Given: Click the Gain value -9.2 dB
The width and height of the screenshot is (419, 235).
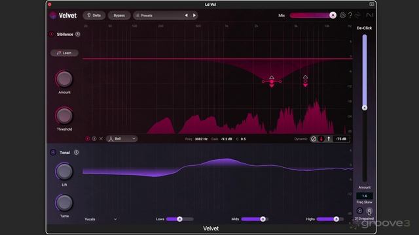Looking at the screenshot, I should pos(227,139).
